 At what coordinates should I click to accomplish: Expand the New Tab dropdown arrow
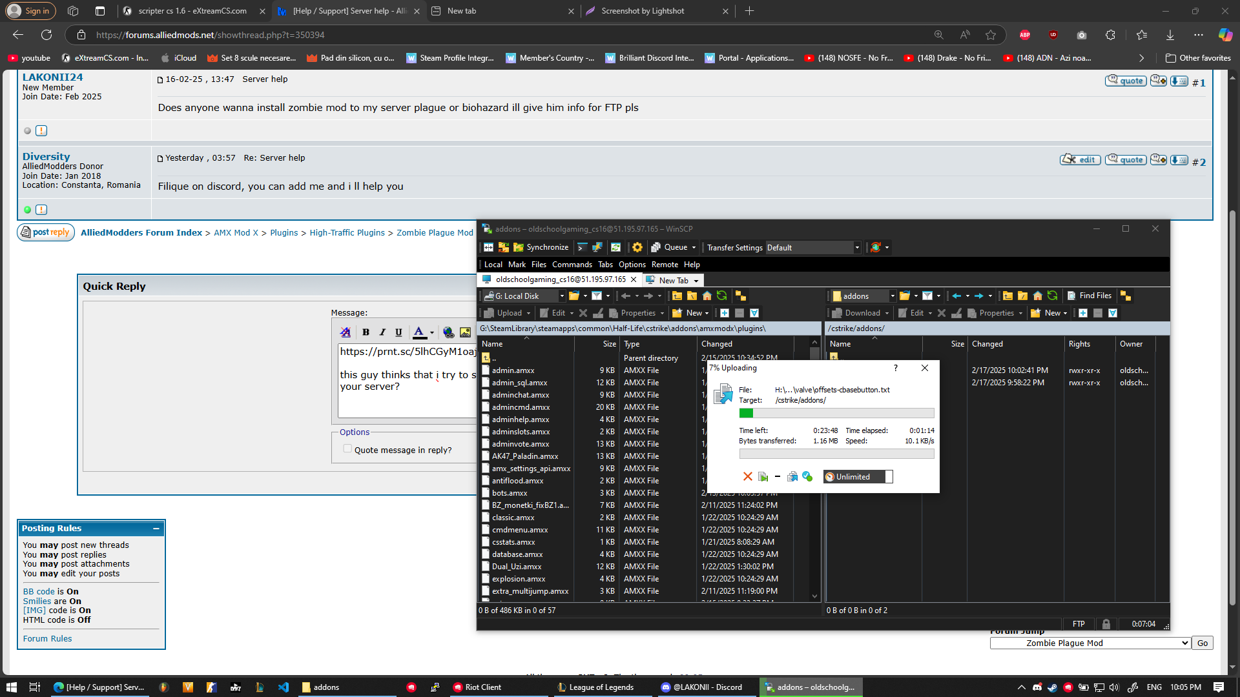point(696,281)
